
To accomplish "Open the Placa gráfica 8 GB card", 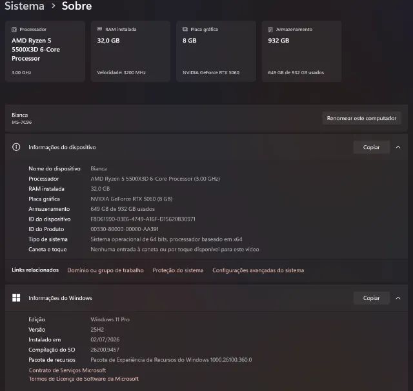I will click(x=216, y=51).
